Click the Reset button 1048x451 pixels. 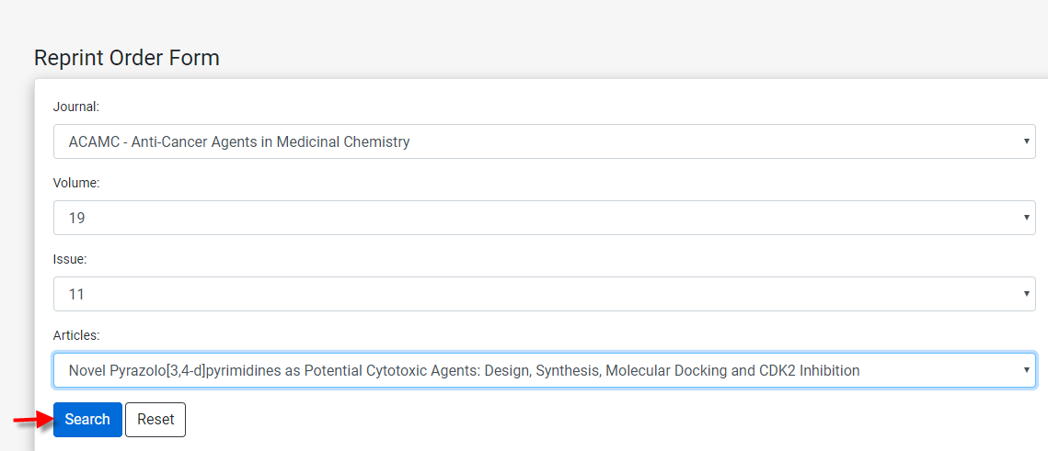pyautogui.click(x=155, y=420)
